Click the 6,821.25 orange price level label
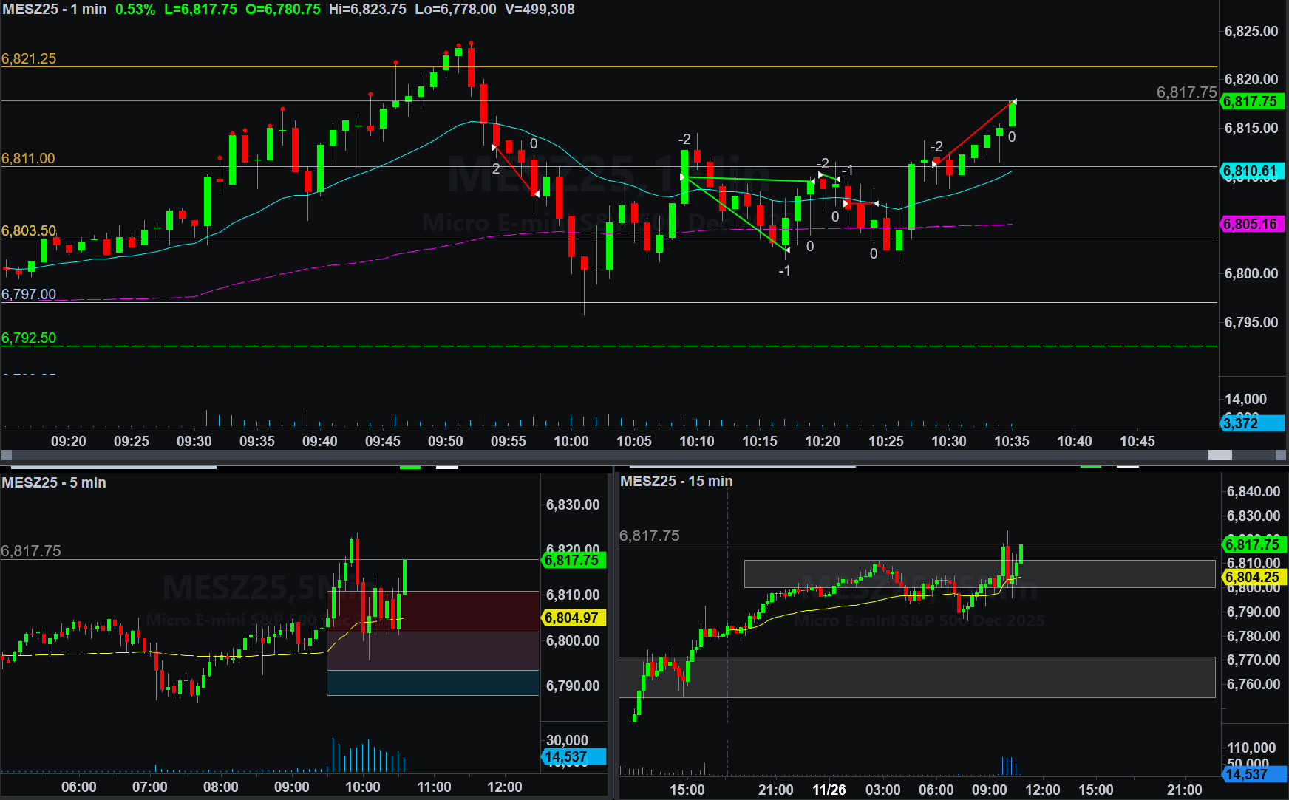The height and width of the screenshot is (800, 1289). tap(29, 59)
